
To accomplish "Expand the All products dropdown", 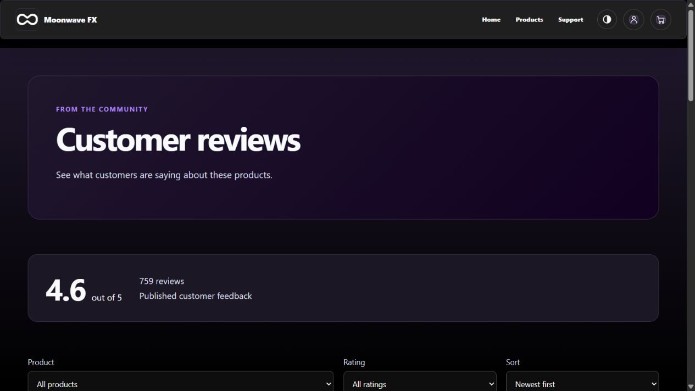I will tap(180, 383).
